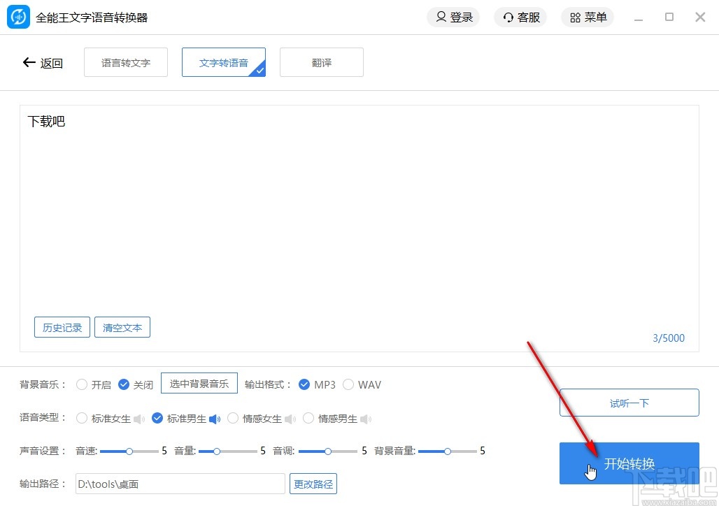The width and height of the screenshot is (719, 506).
Task: Open 历史记录 history records
Action: click(x=62, y=327)
